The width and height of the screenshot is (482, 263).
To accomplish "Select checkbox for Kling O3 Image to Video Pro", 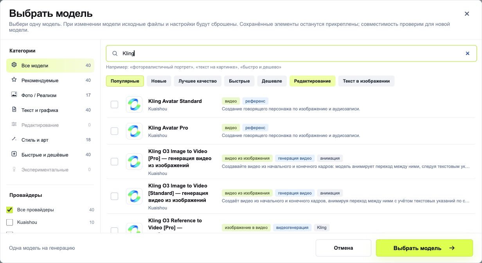I will [x=114, y=162].
